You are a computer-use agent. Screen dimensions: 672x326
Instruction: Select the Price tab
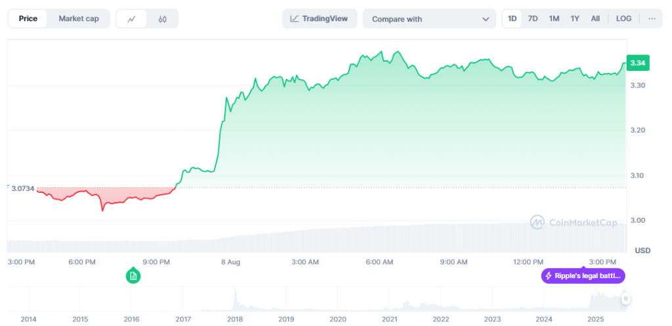pyautogui.click(x=28, y=19)
